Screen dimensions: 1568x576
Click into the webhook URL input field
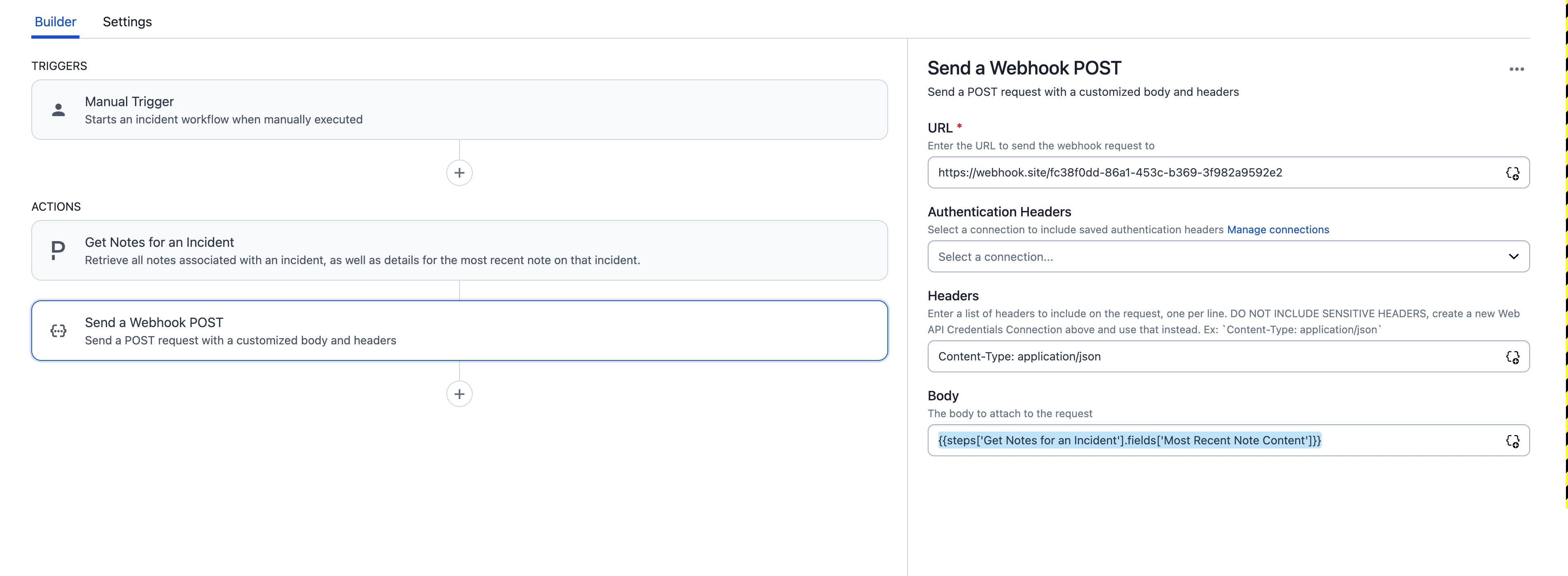pyautogui.click(x=1211, y=173)
